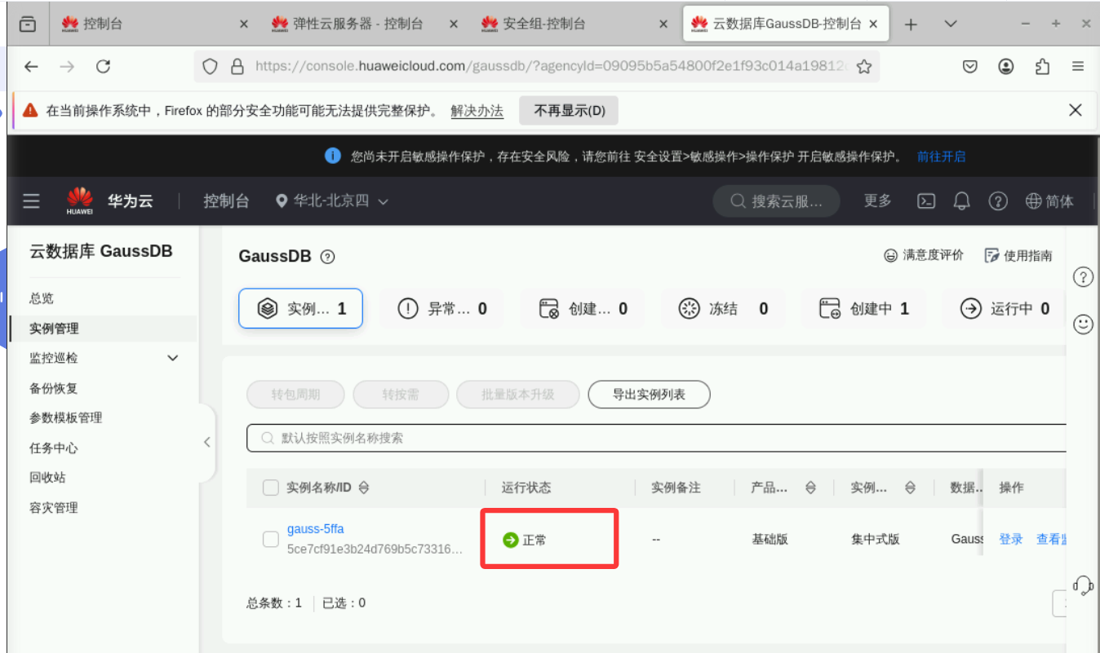Viewport: 1100px width, 653px height.
Task: Dismiss the Firefox security warning bar
Action: [x=1076, y=110]
